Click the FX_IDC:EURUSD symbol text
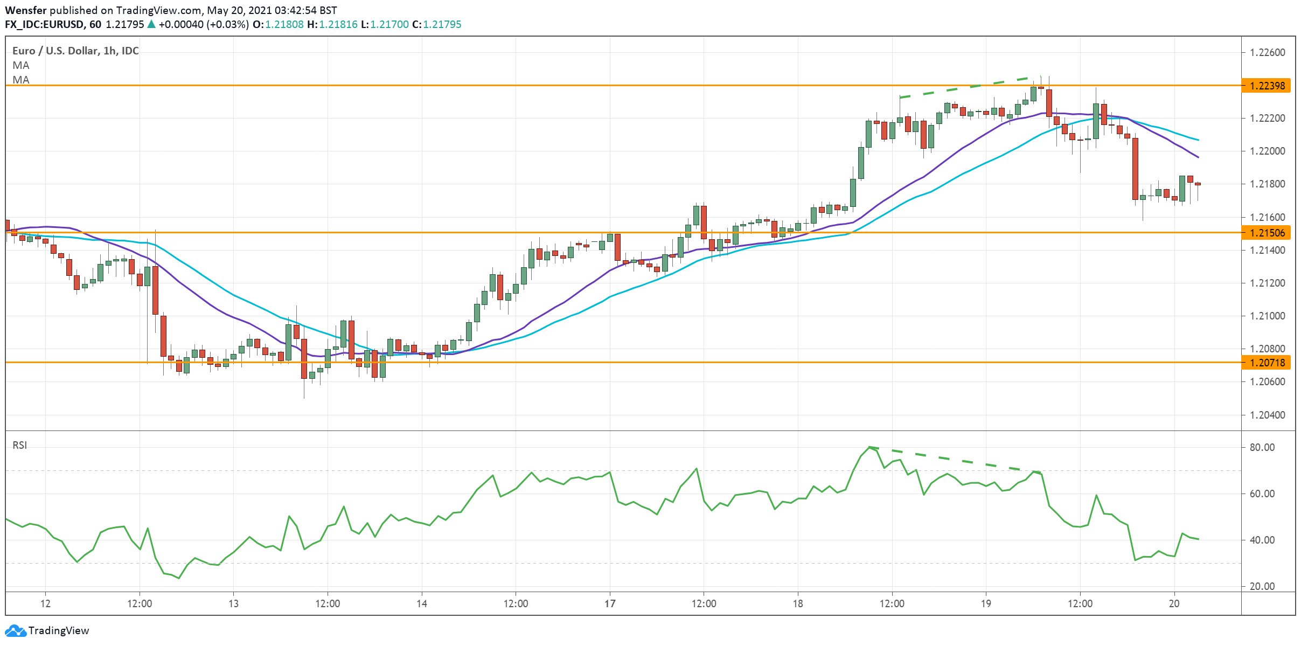This screenshot has height=646, width=1301. (x=44, y=24)
